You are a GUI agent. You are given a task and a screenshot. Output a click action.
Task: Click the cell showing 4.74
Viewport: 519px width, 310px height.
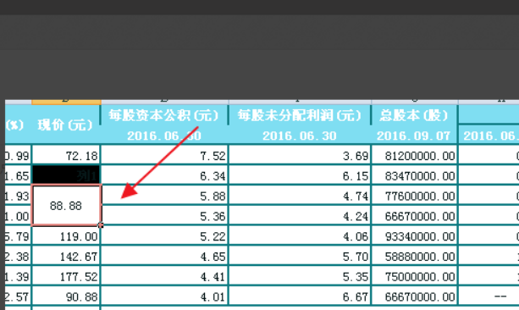coord(300,196)
